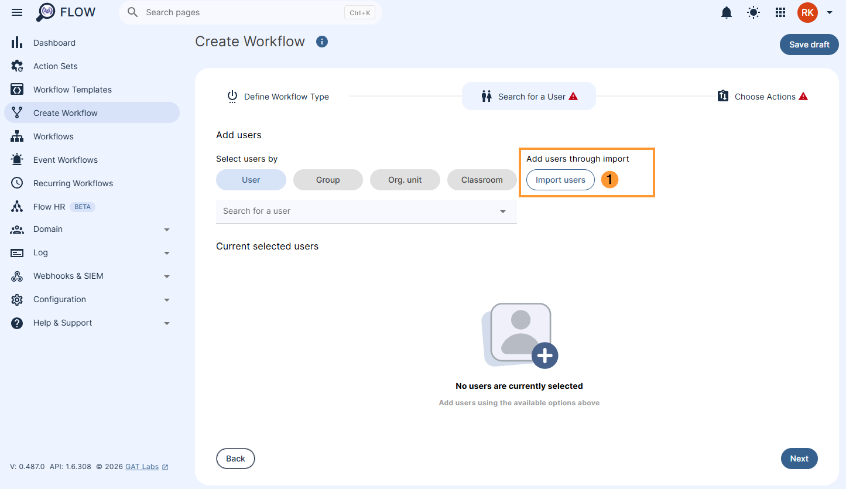Click the warning triangle on Choose Actions
This screenshot has height=489, width=846.
[x=803, y=96]
